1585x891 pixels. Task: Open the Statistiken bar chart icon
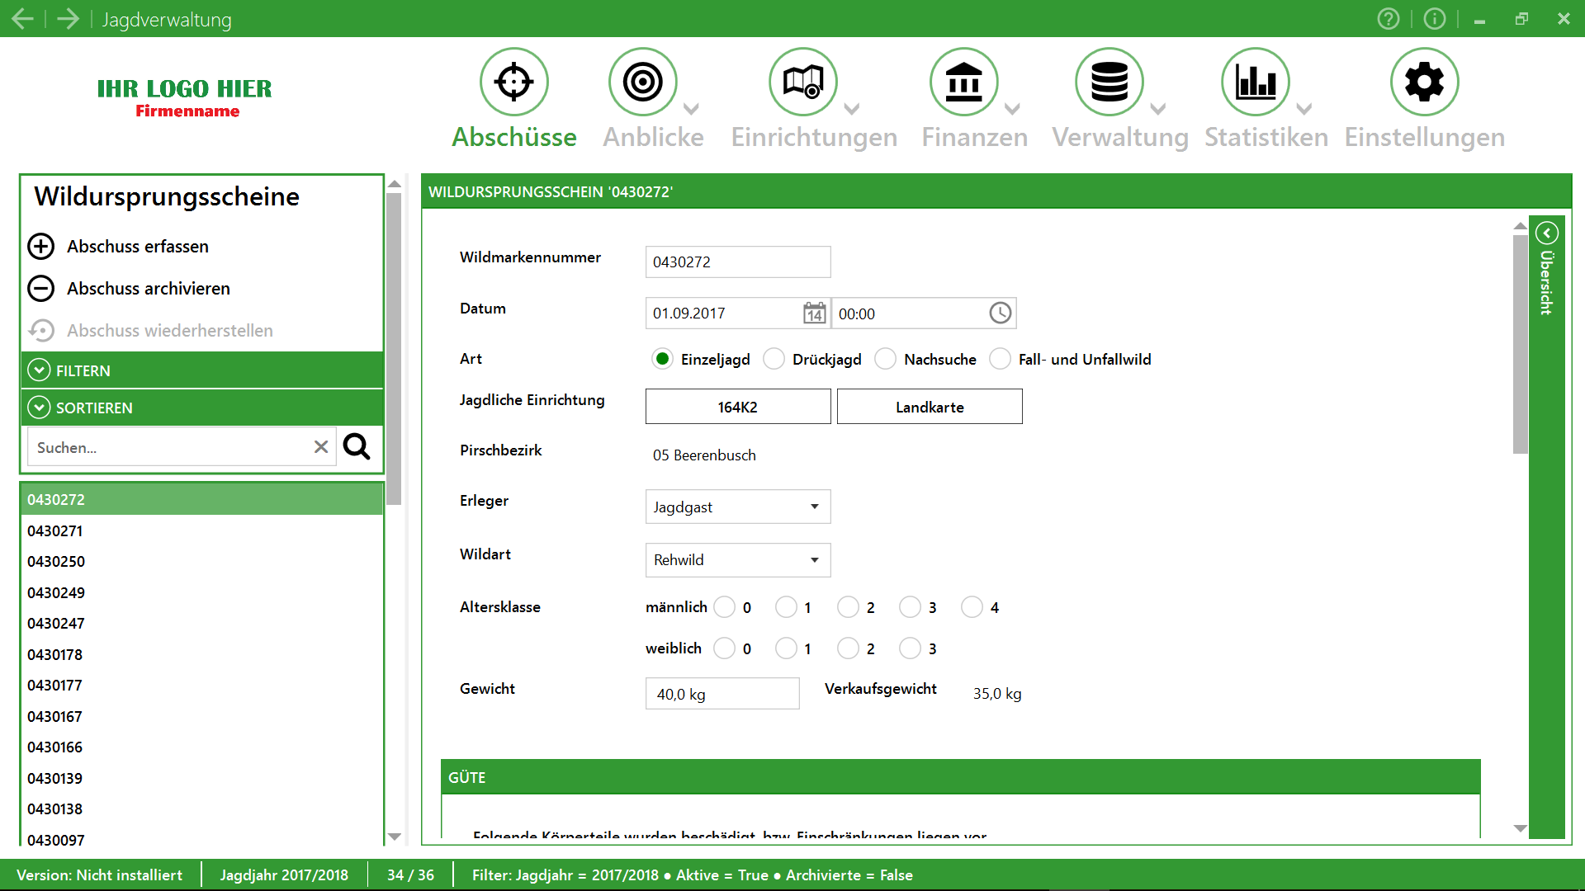point(1255,82)
